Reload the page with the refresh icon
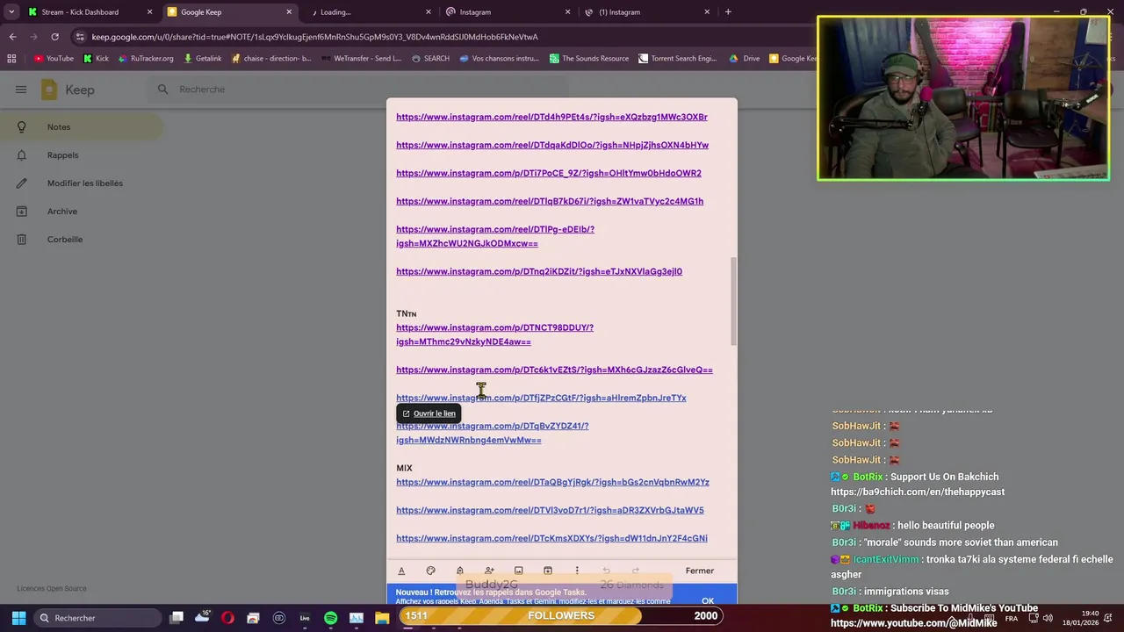 [54, 37]
